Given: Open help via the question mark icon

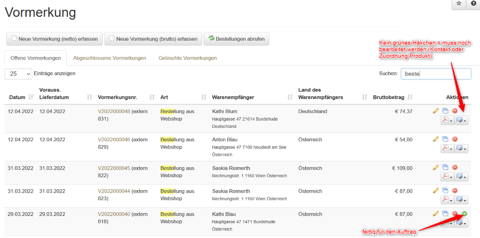Looking at the screenshot, I should click(473, 4).
